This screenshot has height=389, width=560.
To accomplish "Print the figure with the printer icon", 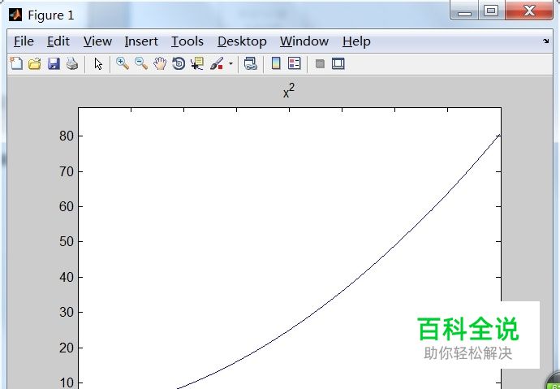I will pos(72,64).
